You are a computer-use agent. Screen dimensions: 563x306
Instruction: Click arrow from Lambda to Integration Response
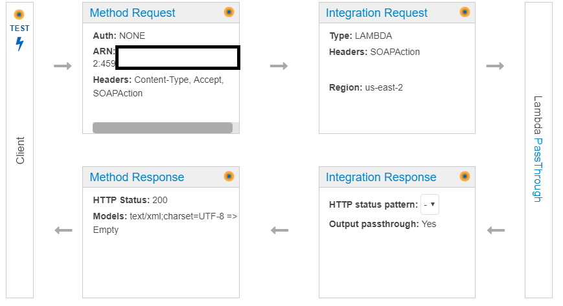[x=495, y=230]
